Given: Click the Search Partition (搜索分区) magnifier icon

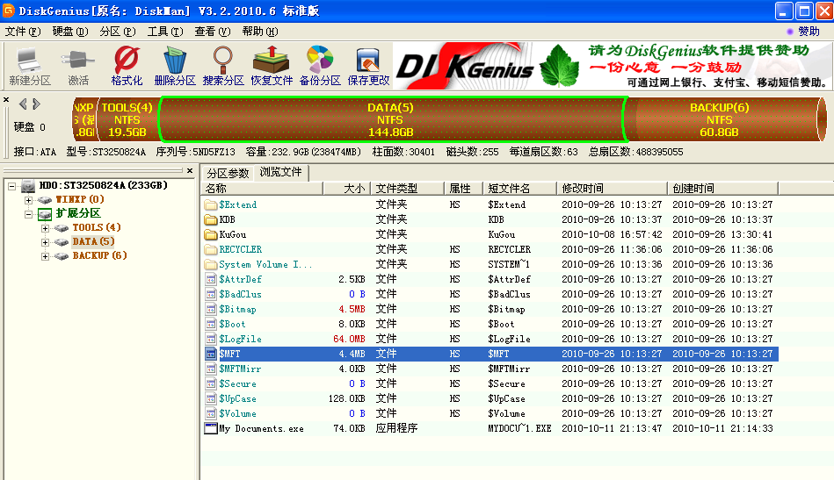Looking at the screenshot, I should pyautogui.click(x=223, y=66).
